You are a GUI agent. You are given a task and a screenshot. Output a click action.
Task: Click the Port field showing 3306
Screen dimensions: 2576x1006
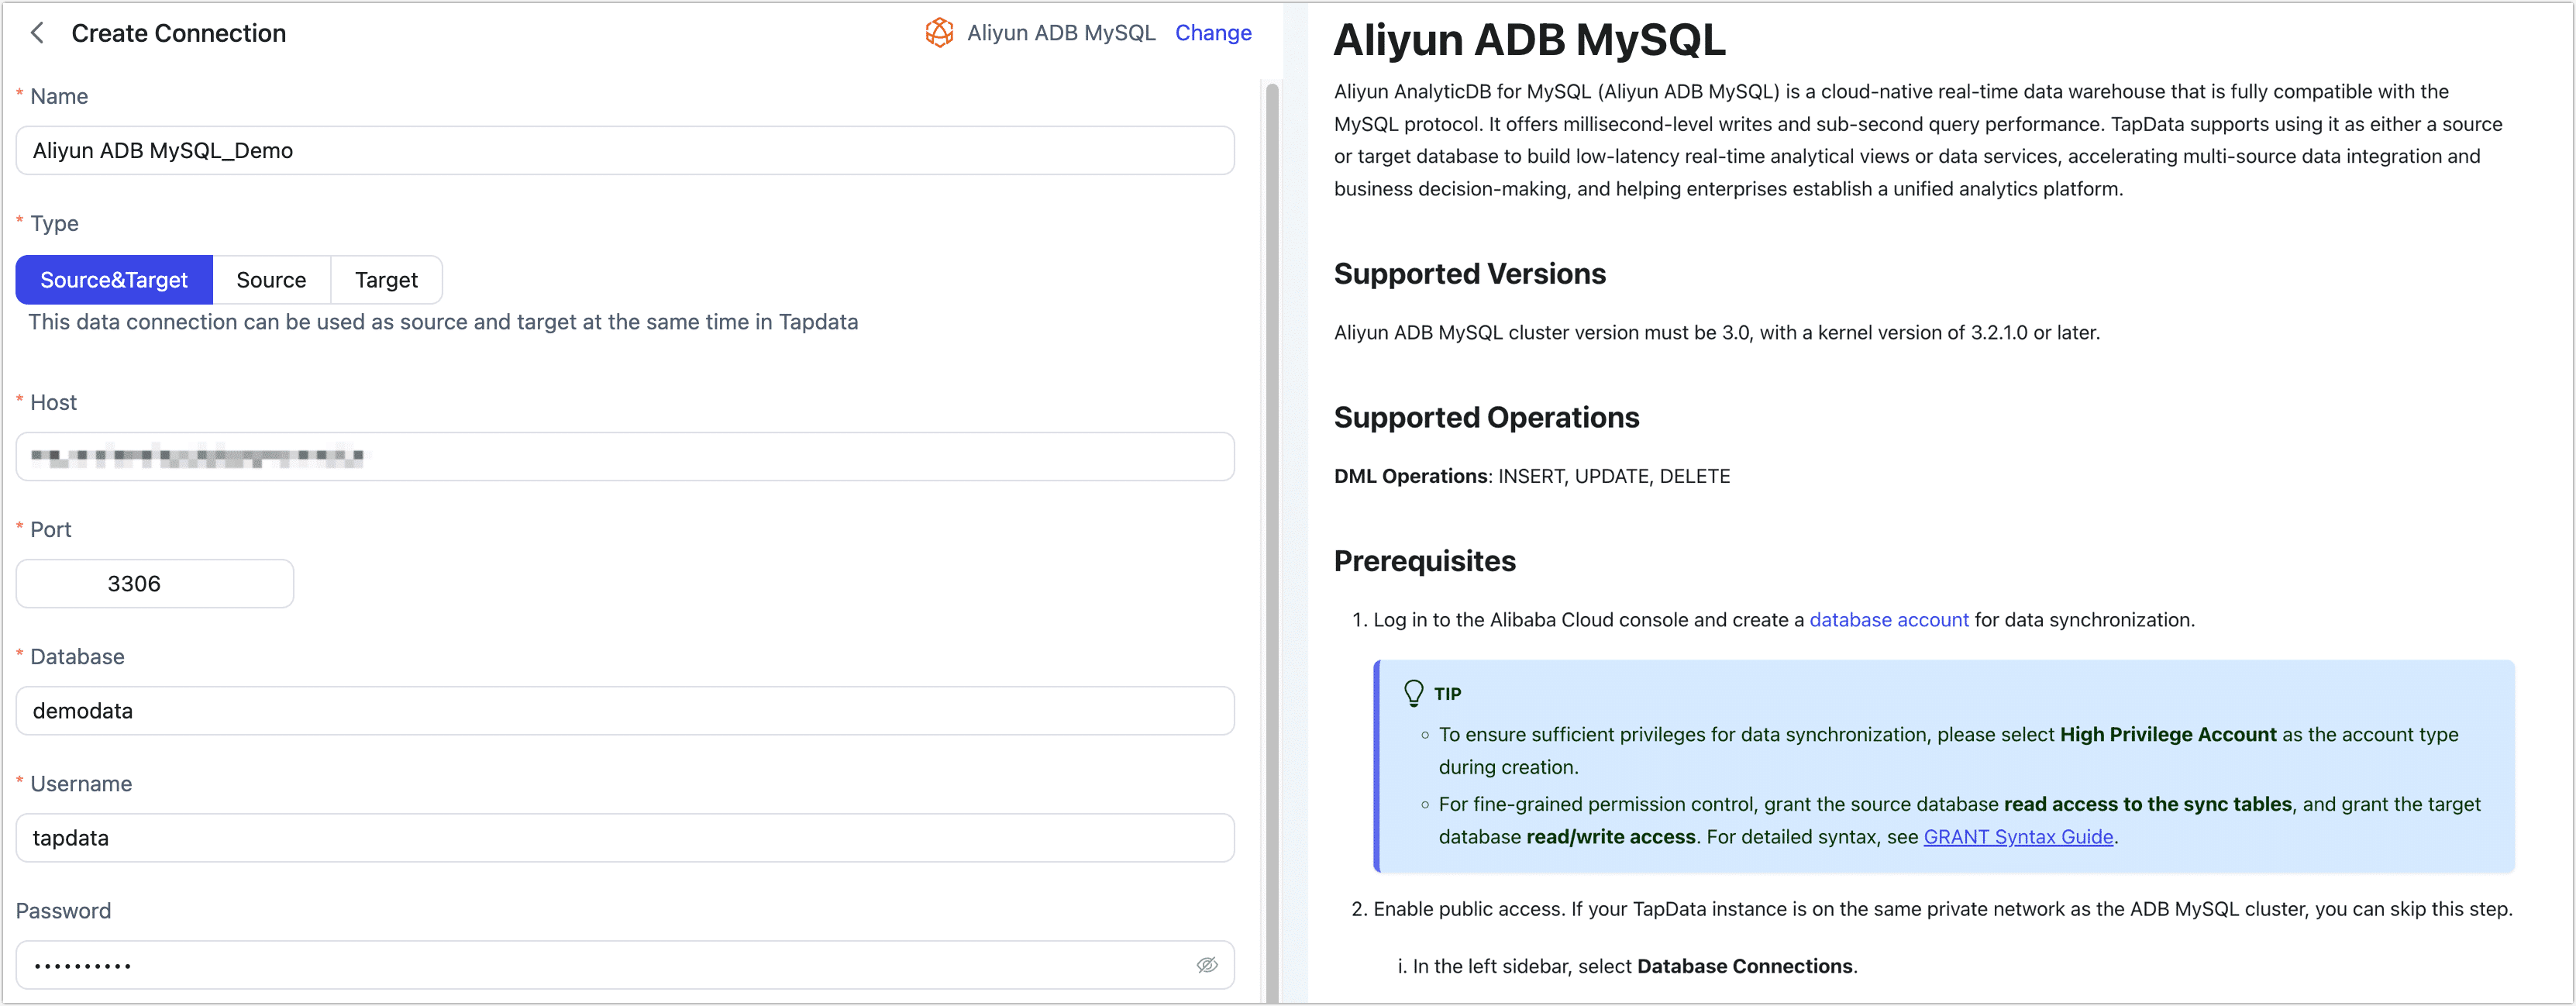pos(155,584)
